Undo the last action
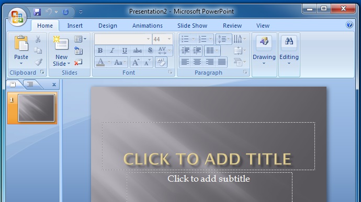The image size is (361, 202). [x=49, y=11]
